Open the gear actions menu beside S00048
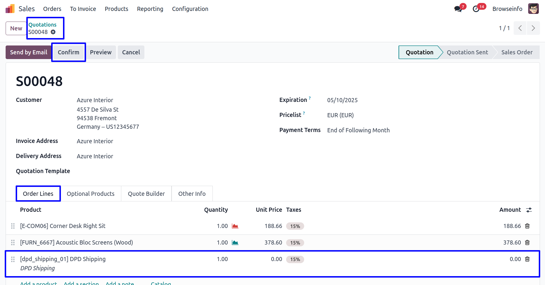Viewport: 545px width, 285px height. pyautogui.click(x=53, y=32)
